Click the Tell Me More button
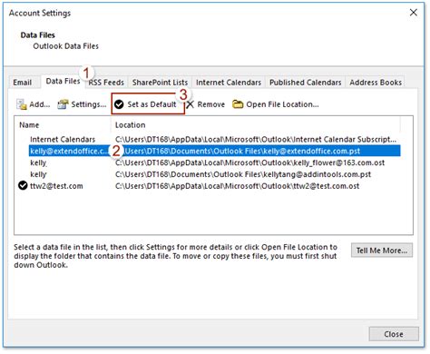Screen dimensions: 430x354 pos(382,251)
